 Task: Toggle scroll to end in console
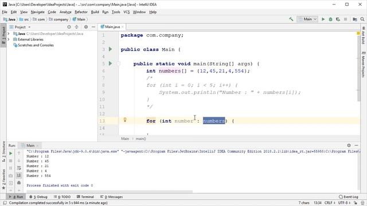pyautogui.click(x=19, y=175)
